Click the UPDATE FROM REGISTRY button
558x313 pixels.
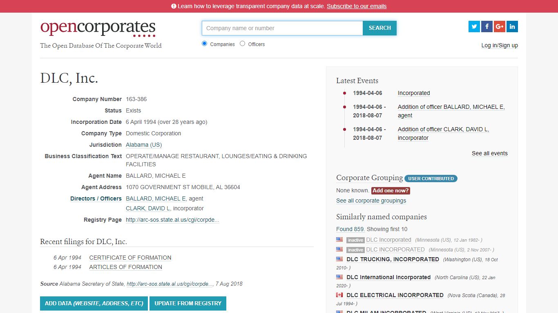click(x=188, y=303)
